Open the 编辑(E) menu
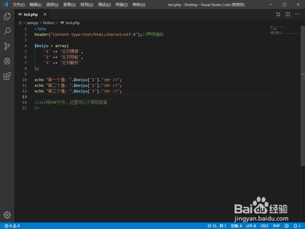Viewport: 305px width, 229px height. tap(35, 5)
